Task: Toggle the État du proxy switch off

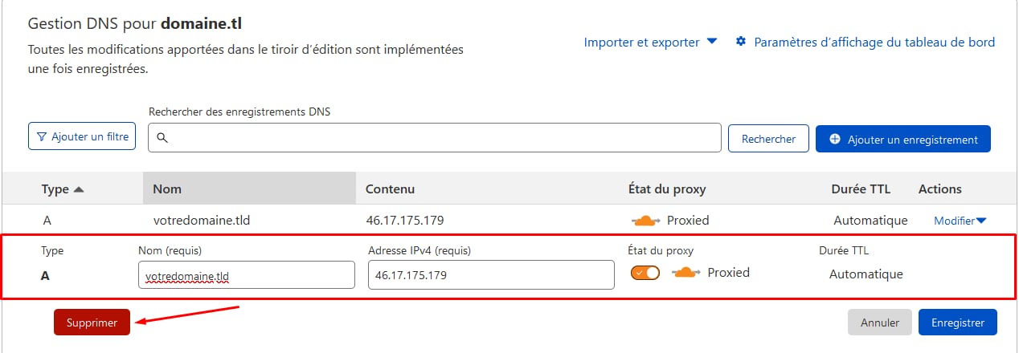Action: coord(645,273)
